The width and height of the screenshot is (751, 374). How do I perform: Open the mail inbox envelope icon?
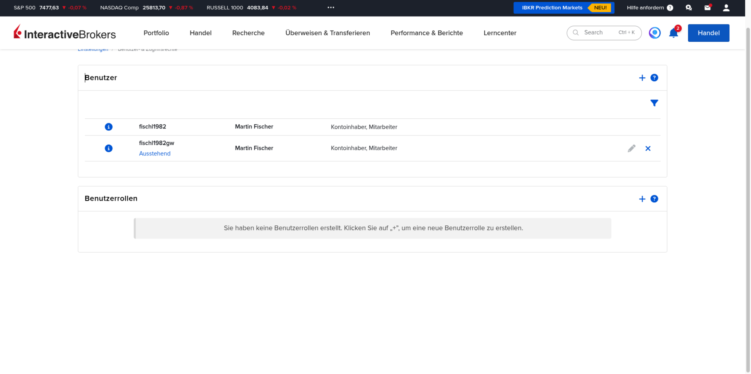coord(707,8)
